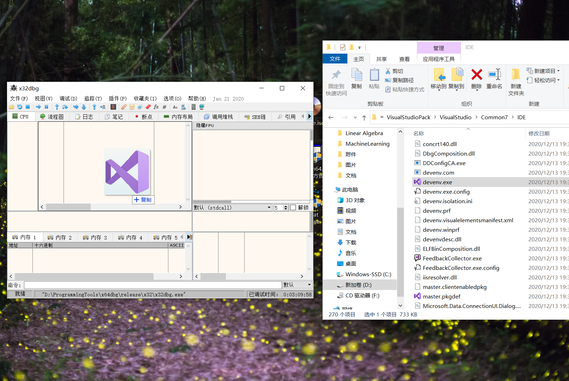The width and height of the screenshot is (569, 381).
Task: Open the 选项(O) menu
Action: coord(172,98)
